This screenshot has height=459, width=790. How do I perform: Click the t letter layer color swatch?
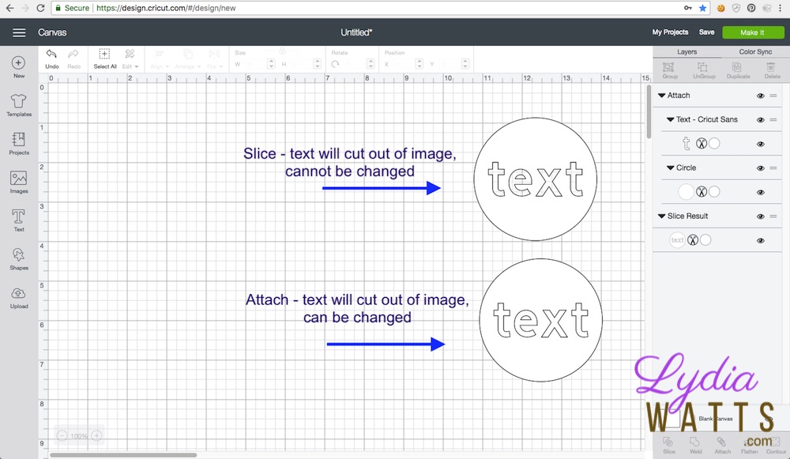pos(714,144)
